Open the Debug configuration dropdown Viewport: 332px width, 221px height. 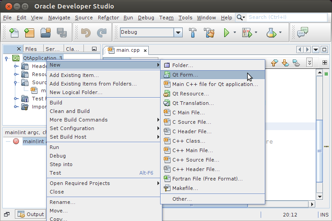(x=178, y=32)
